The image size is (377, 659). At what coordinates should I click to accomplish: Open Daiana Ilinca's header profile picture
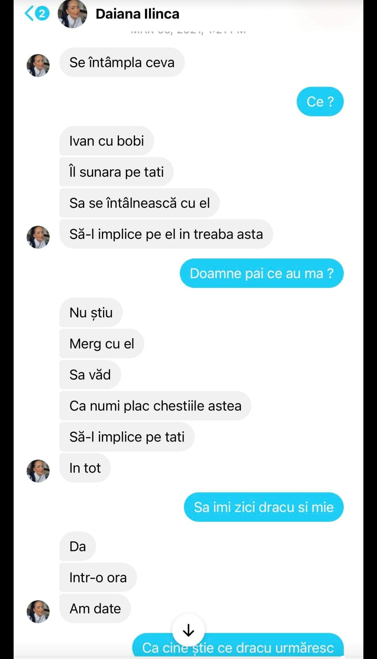[x=72, y=14]
